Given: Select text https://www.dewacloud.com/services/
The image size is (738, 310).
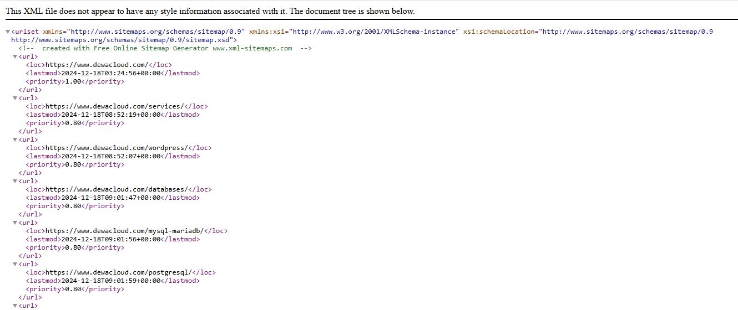Looking at the screenshot, I should click(x=114, y=106).
